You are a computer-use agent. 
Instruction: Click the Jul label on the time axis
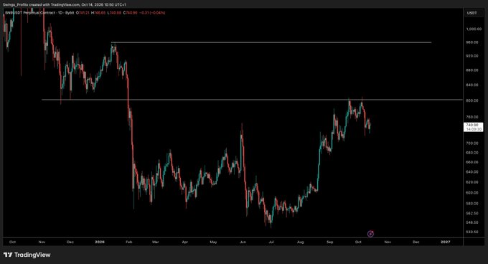pos(271,242)
